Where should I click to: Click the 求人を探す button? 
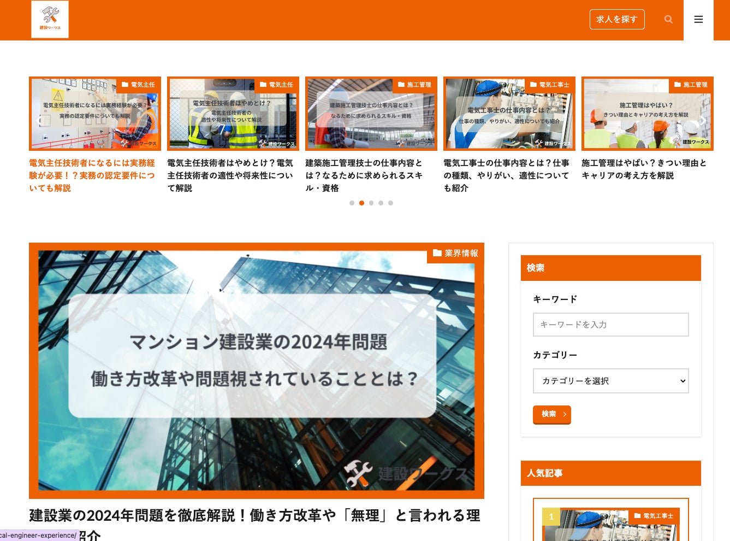pyautogui.click(x=617, y=19)
